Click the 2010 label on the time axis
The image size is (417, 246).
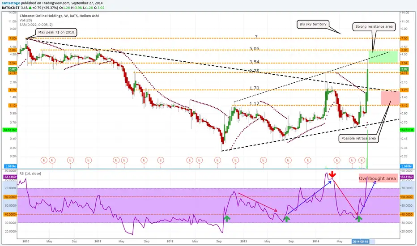coord(26,242)
